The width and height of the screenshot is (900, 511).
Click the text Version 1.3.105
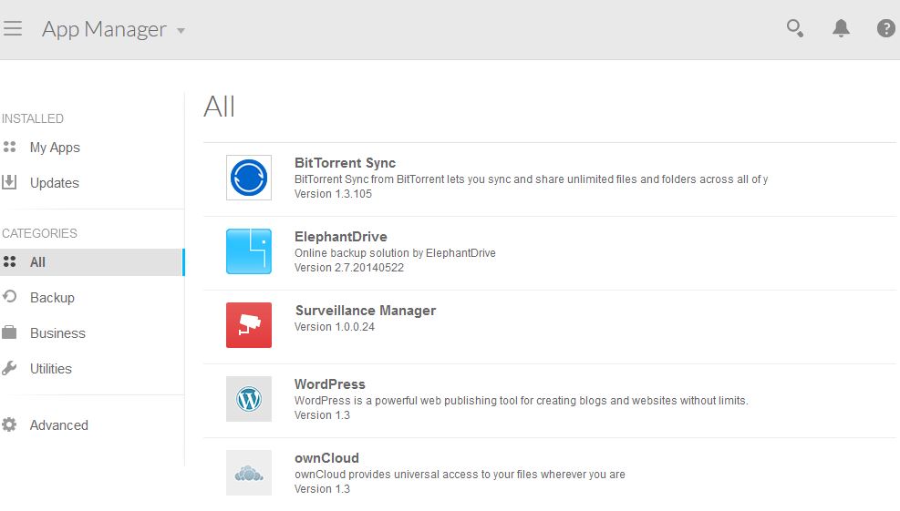click(333, 194)
